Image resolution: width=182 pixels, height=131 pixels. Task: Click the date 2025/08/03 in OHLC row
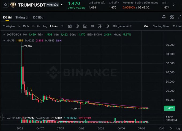pyautogui.click(x=14, y=34)
